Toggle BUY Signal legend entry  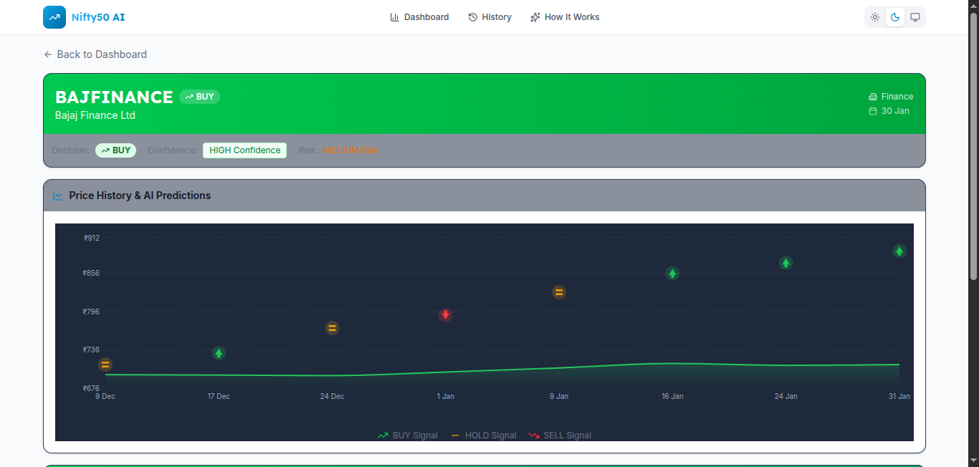click(408, 435)
